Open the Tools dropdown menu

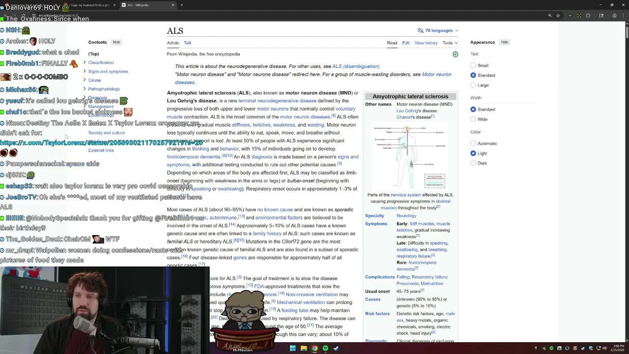tap(450, 43)
